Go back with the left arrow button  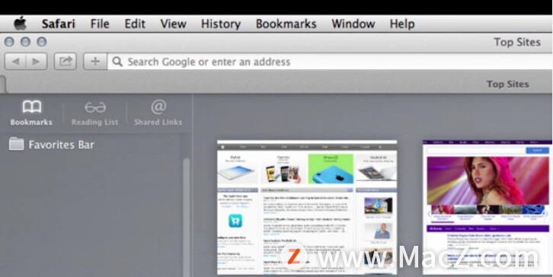pos(15,62)
